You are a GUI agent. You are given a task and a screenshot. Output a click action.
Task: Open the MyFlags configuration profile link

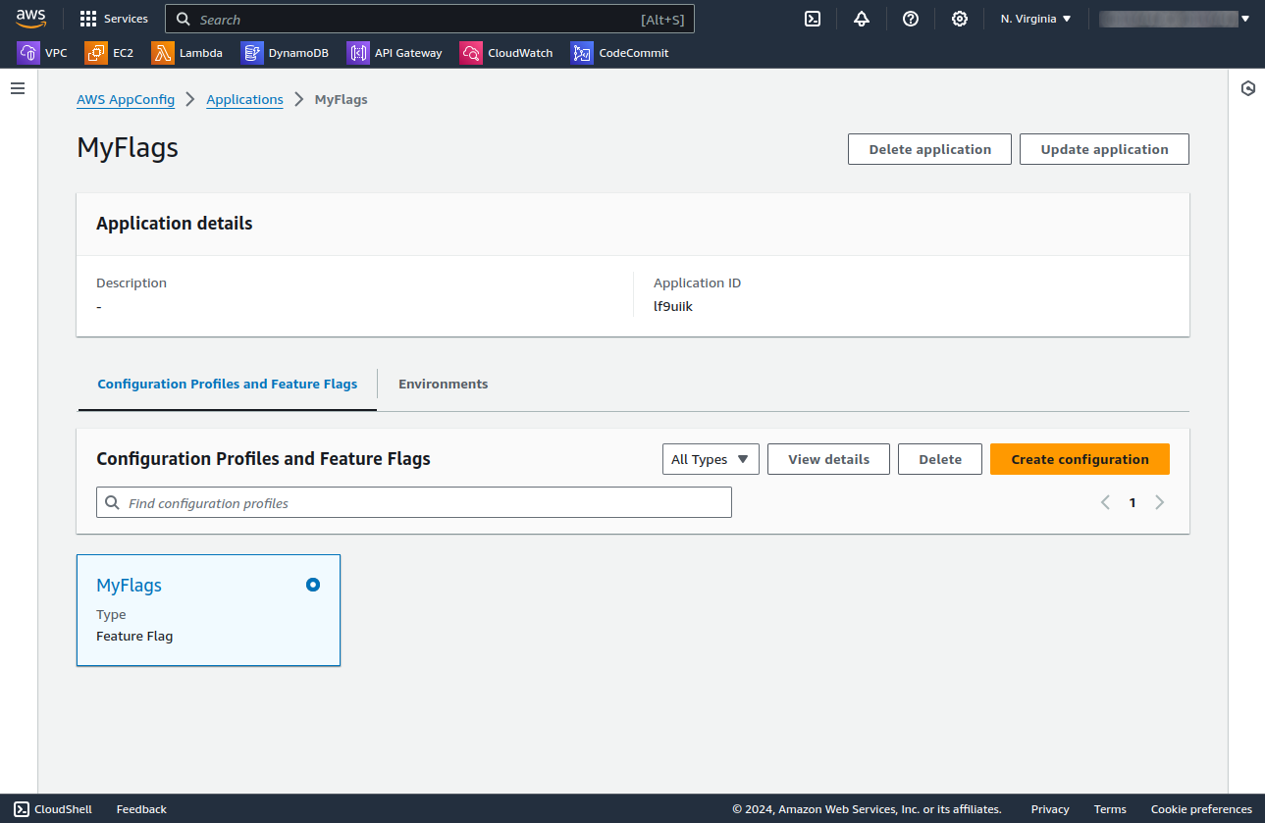coord(129,585)
